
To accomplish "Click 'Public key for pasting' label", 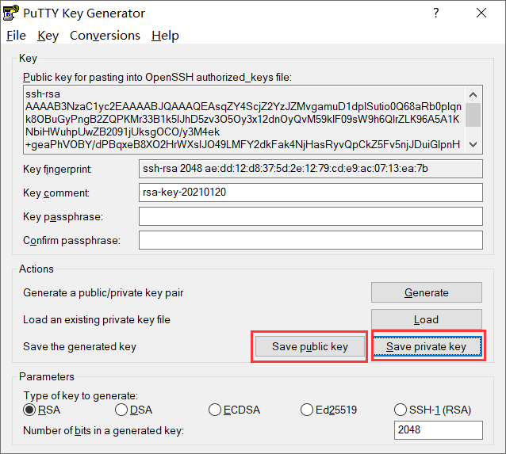I will [x=157, y=78].
